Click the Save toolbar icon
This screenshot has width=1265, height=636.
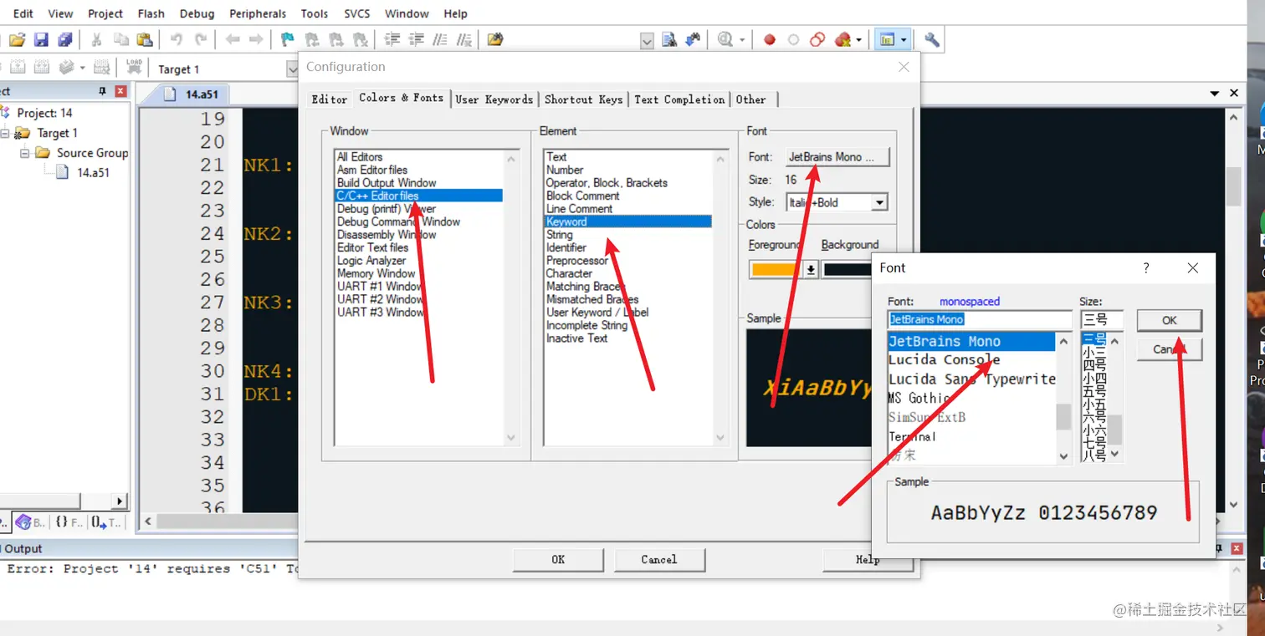tap(41, 39)
